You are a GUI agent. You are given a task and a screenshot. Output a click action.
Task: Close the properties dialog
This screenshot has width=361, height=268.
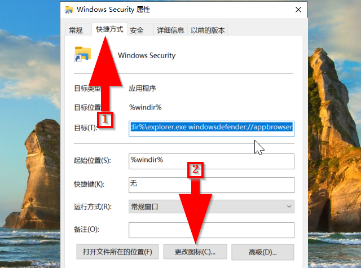(x=298, y=10)
